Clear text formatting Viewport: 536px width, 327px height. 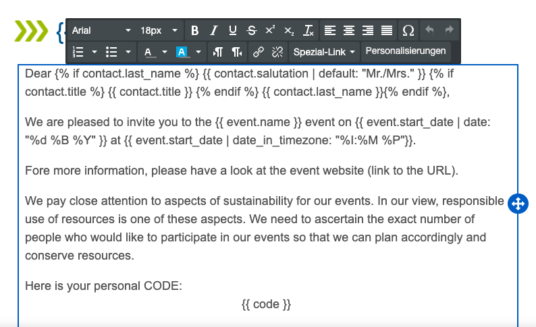[308, 30]
